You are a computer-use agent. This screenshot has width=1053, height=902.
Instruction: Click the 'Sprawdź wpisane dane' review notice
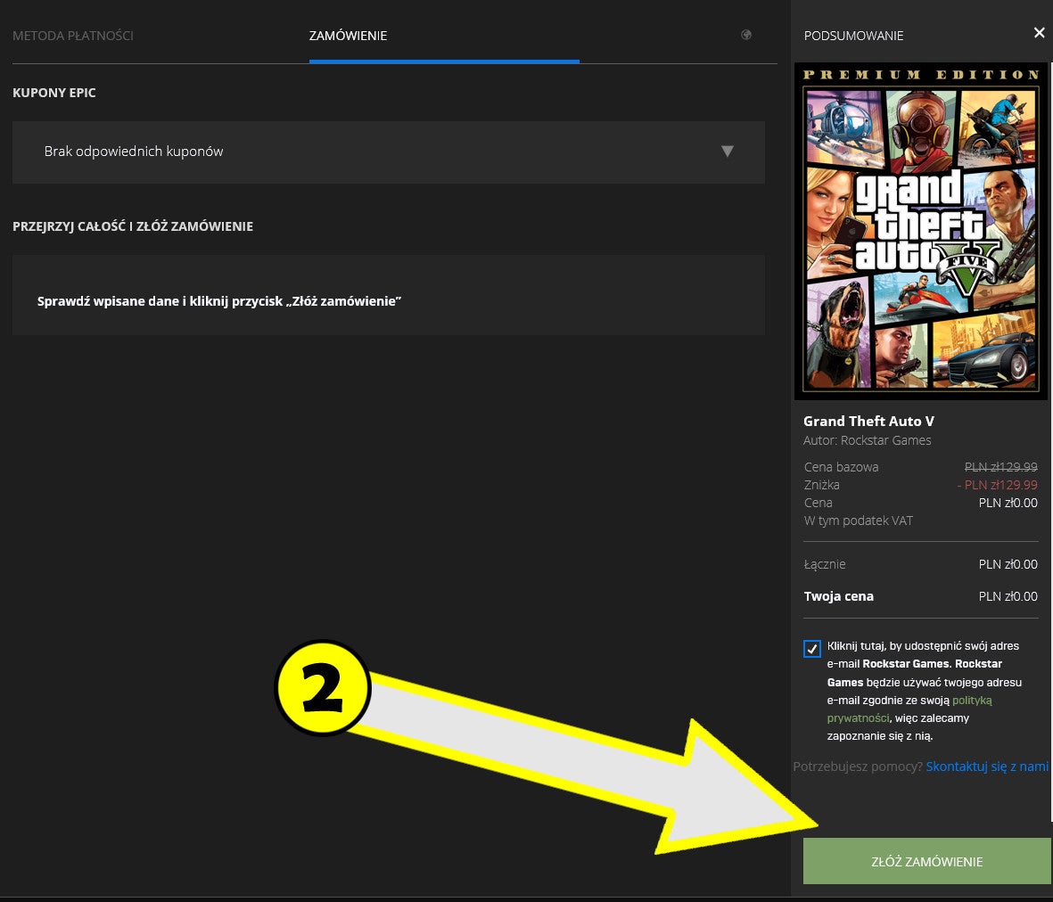click(x=220, y=300)
